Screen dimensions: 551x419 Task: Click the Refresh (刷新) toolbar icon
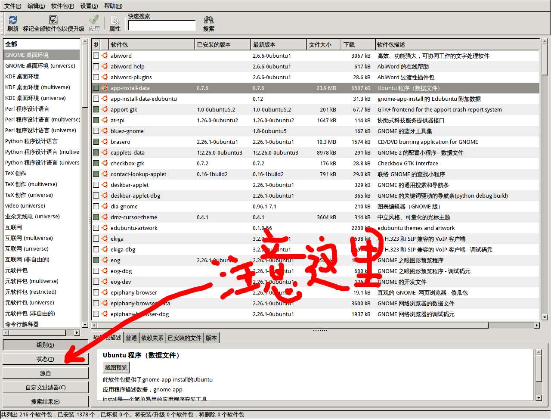point(13,20)
